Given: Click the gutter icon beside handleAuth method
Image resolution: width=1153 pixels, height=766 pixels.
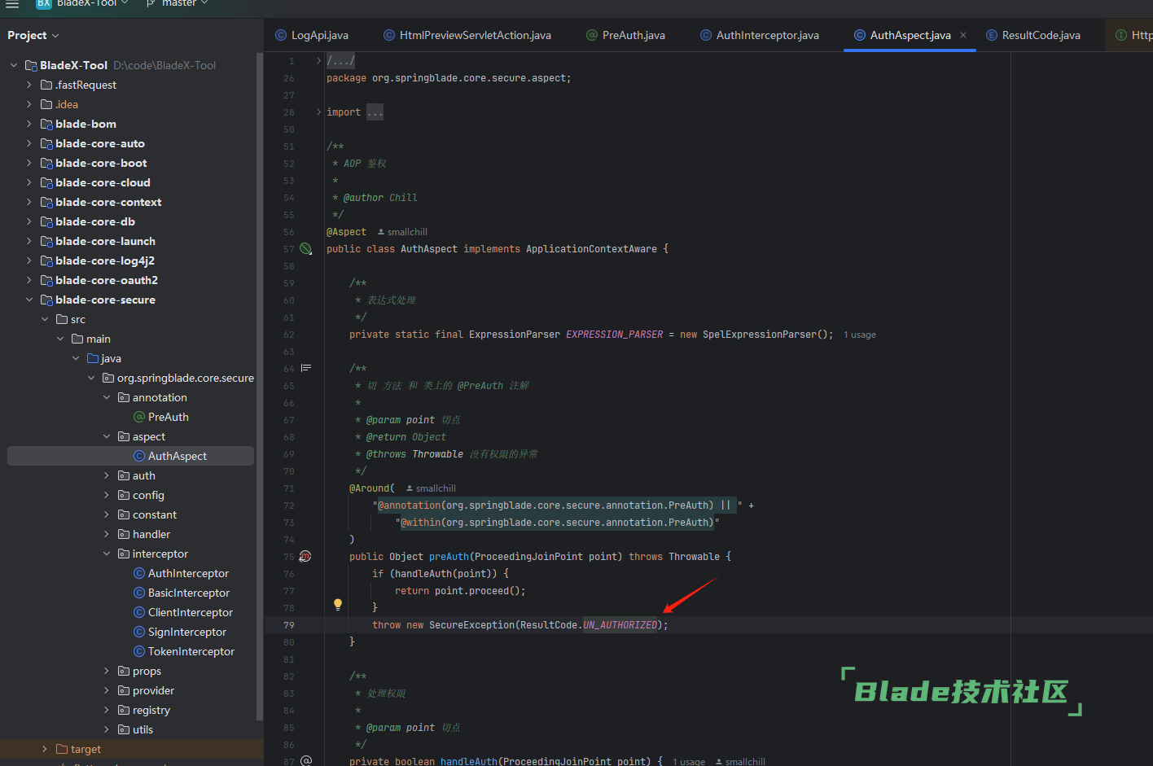Looking at the screenshot, I should 306,761.
